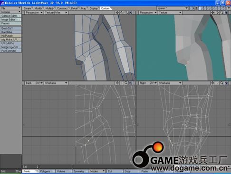Screen dimensions: 231x174
Task: Click pan icon of Right (ZY) viewport
Action: pos(213,83)
